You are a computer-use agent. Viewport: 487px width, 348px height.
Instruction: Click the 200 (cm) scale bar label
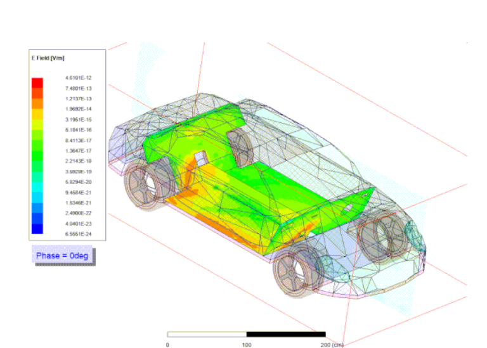330,344
